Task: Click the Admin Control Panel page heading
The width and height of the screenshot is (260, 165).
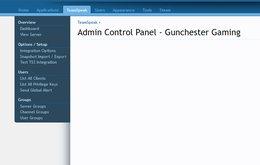Action: point(159,32)
